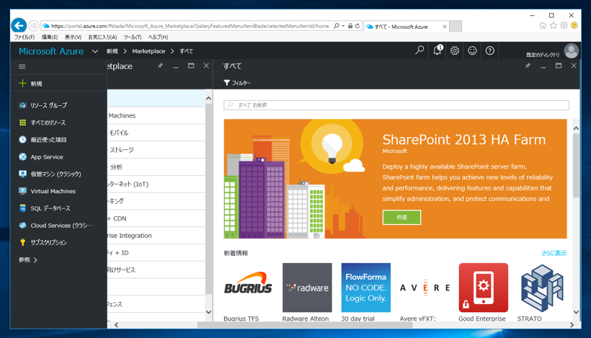Click すべて blade scroll down arrow

click(x=576, y=311)
